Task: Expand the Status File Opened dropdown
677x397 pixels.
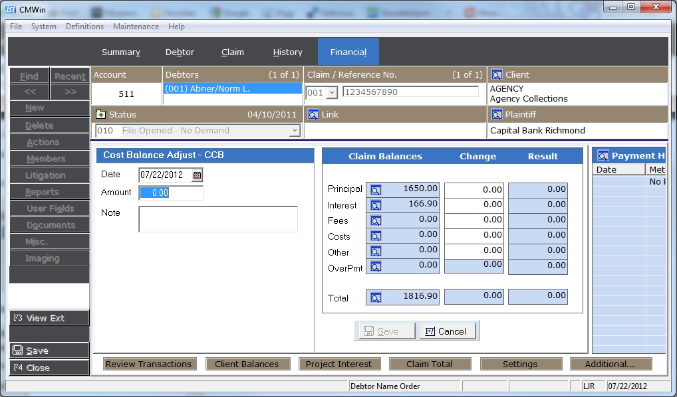Action: pyautogui.click(x=294, y=131)
